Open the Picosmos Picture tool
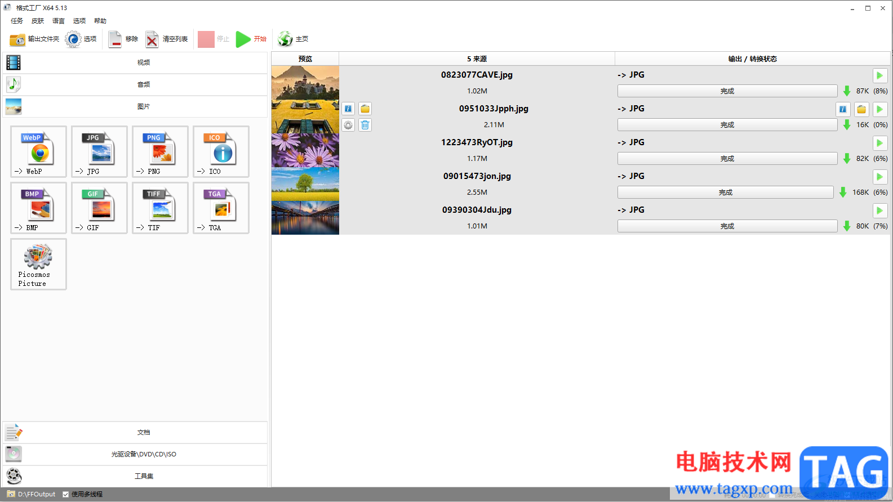The height and width of the screenshot is (502, 893). coord(38,264)
